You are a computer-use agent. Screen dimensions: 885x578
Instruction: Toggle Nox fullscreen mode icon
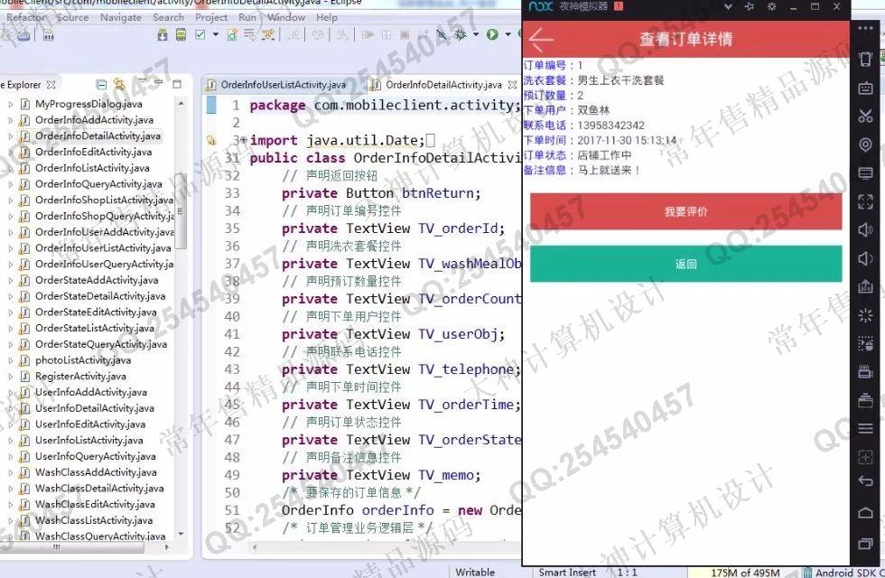click(865, 201)
